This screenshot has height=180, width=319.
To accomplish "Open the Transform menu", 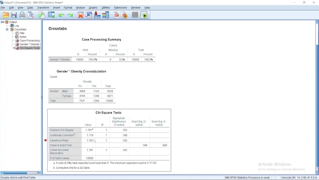I will (x=43, y=8).
